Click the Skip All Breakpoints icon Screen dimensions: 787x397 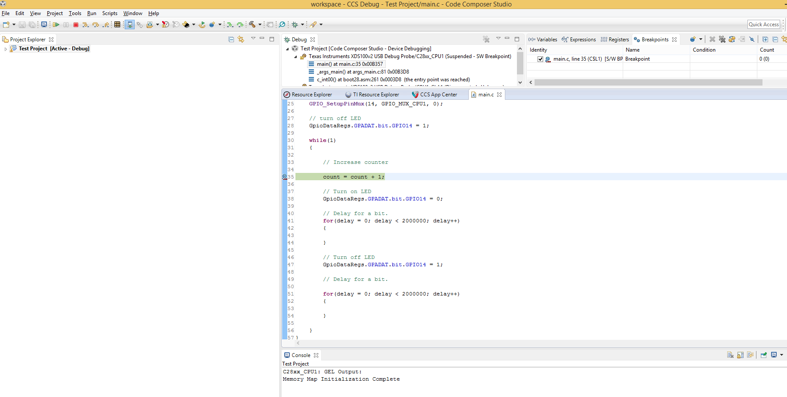tap(752, 39)
